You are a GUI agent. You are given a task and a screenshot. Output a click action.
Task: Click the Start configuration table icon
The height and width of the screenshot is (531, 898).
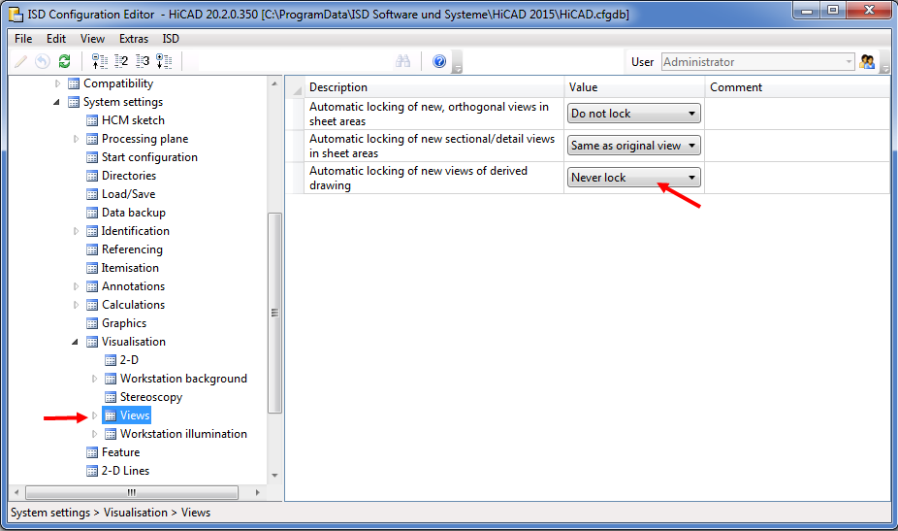[x=91, y=157]
